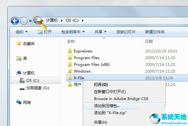The width and height of the screenshot is (188, 126).
Task: Select 网络 in navigation pane
Action: pos(27,102)
